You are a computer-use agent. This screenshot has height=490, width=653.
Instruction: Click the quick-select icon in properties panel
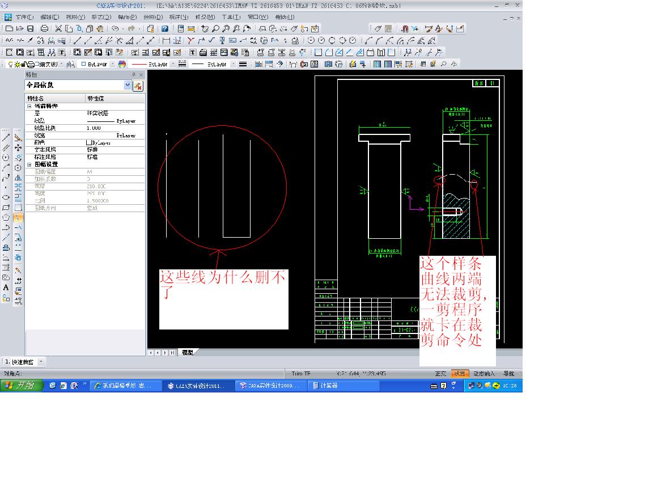(x=138, y=86)
